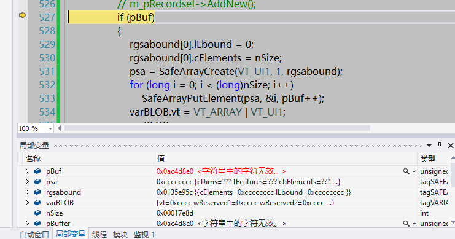Click the highlighted 'if (pBuf)' statement
Screen dimensions: 455x239
click(136, 17)
